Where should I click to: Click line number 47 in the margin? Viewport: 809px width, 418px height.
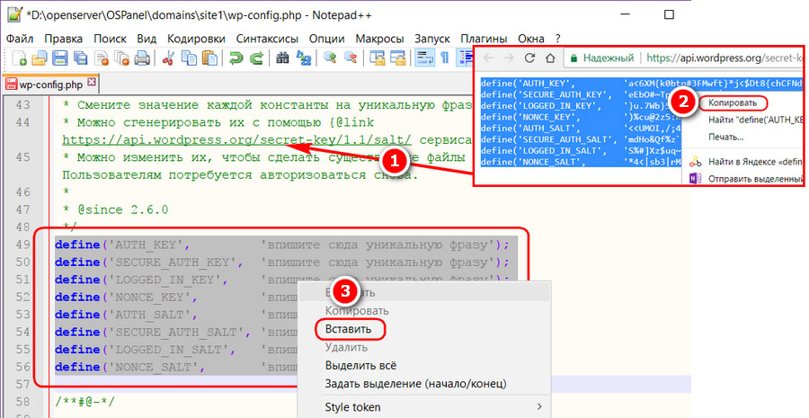[23, 209]
